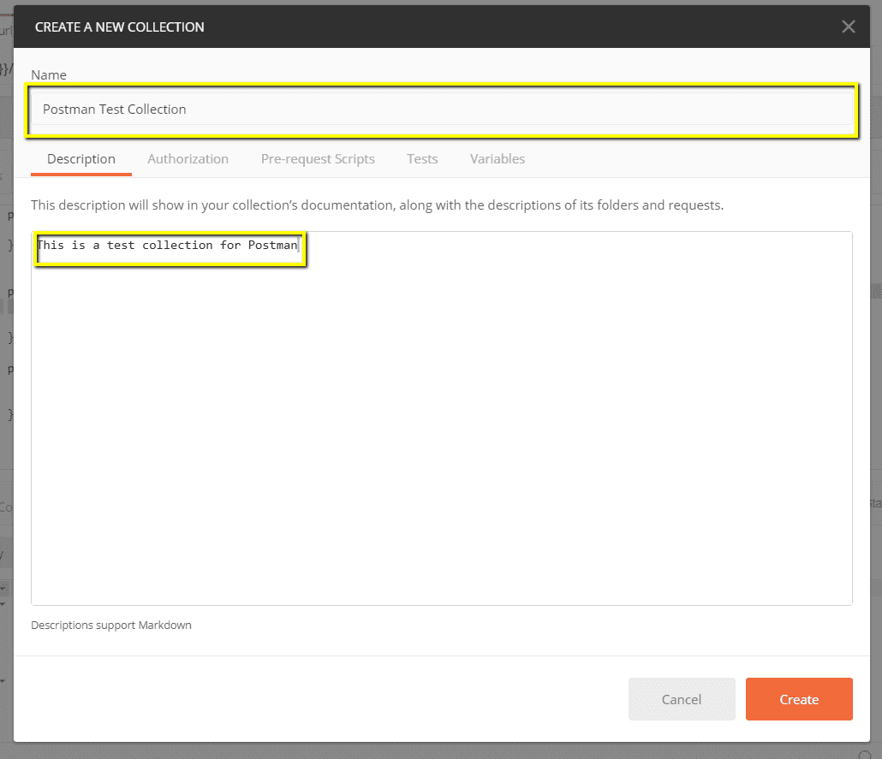Click the word 'Collection' in the Name field

[157, 110]
